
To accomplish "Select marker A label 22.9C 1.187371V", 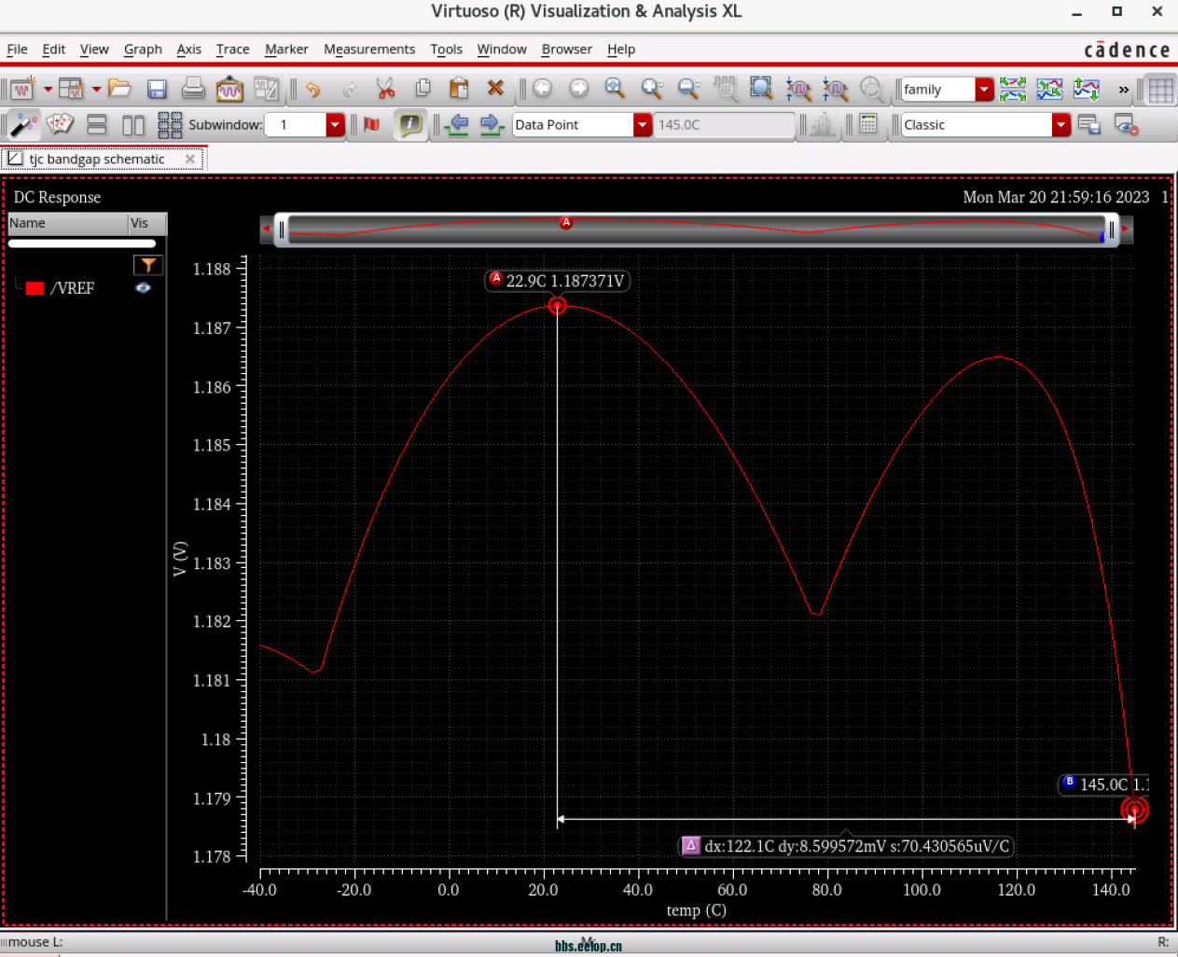I will (558, 281).
